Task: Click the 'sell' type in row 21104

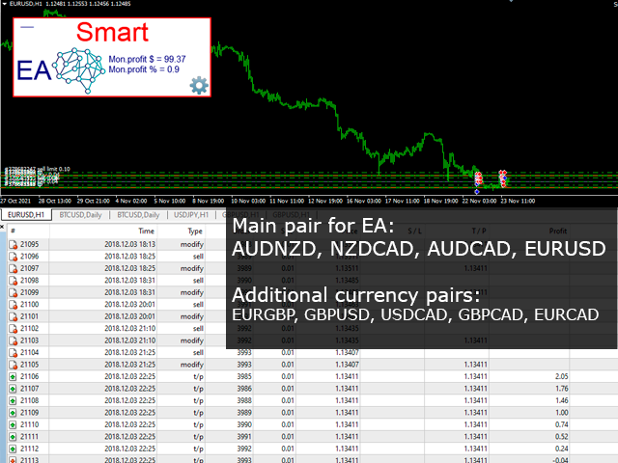Action: tap(198, 353)
